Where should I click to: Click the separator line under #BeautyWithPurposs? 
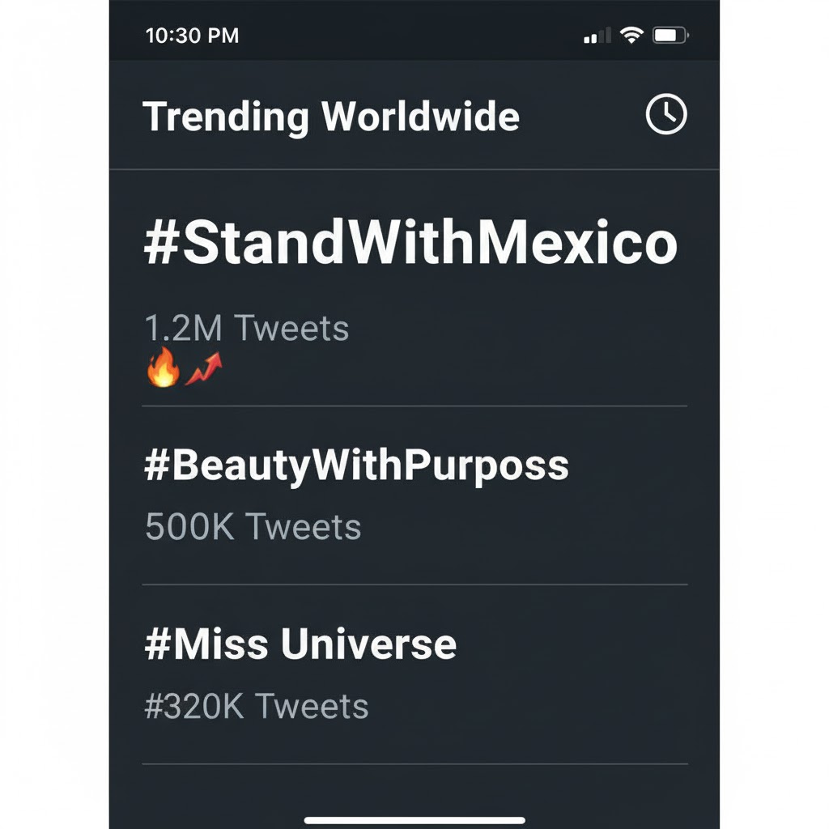[414, 580]
